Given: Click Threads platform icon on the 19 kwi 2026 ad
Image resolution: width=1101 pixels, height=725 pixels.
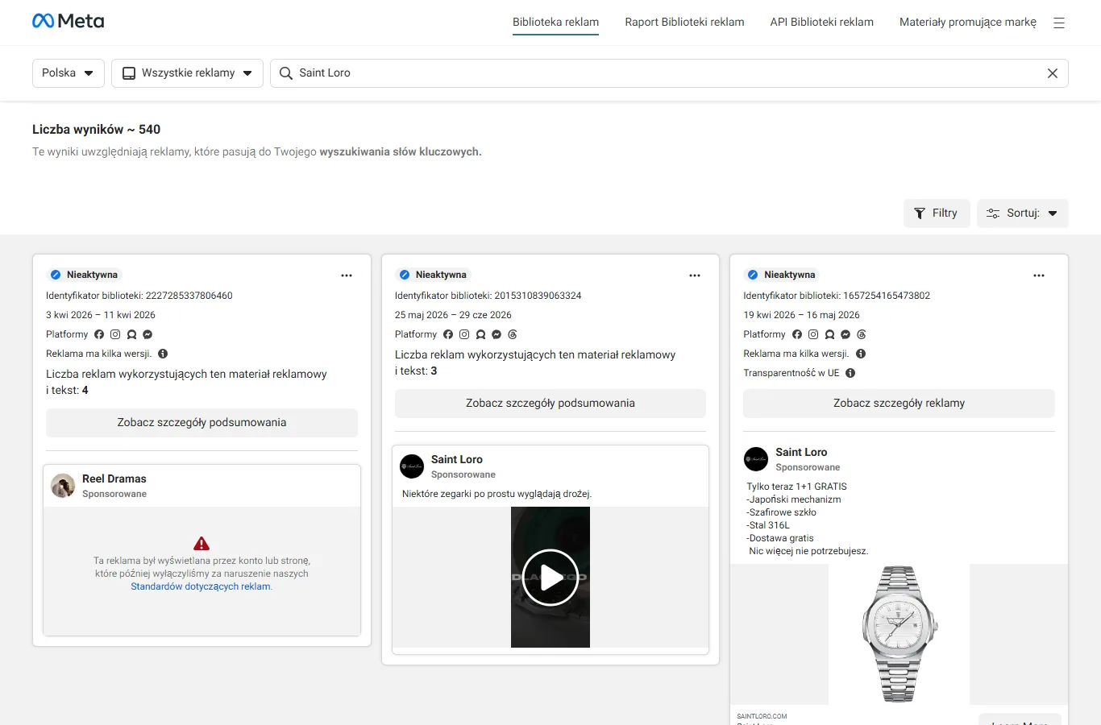Looking at the screenshot, I should [862, 334].
